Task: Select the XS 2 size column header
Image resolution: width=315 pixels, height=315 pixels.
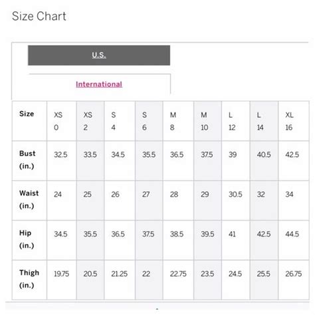Action: click(90, 121)
